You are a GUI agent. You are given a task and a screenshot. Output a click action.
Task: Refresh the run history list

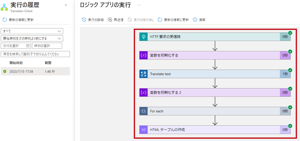click(18, 20)
